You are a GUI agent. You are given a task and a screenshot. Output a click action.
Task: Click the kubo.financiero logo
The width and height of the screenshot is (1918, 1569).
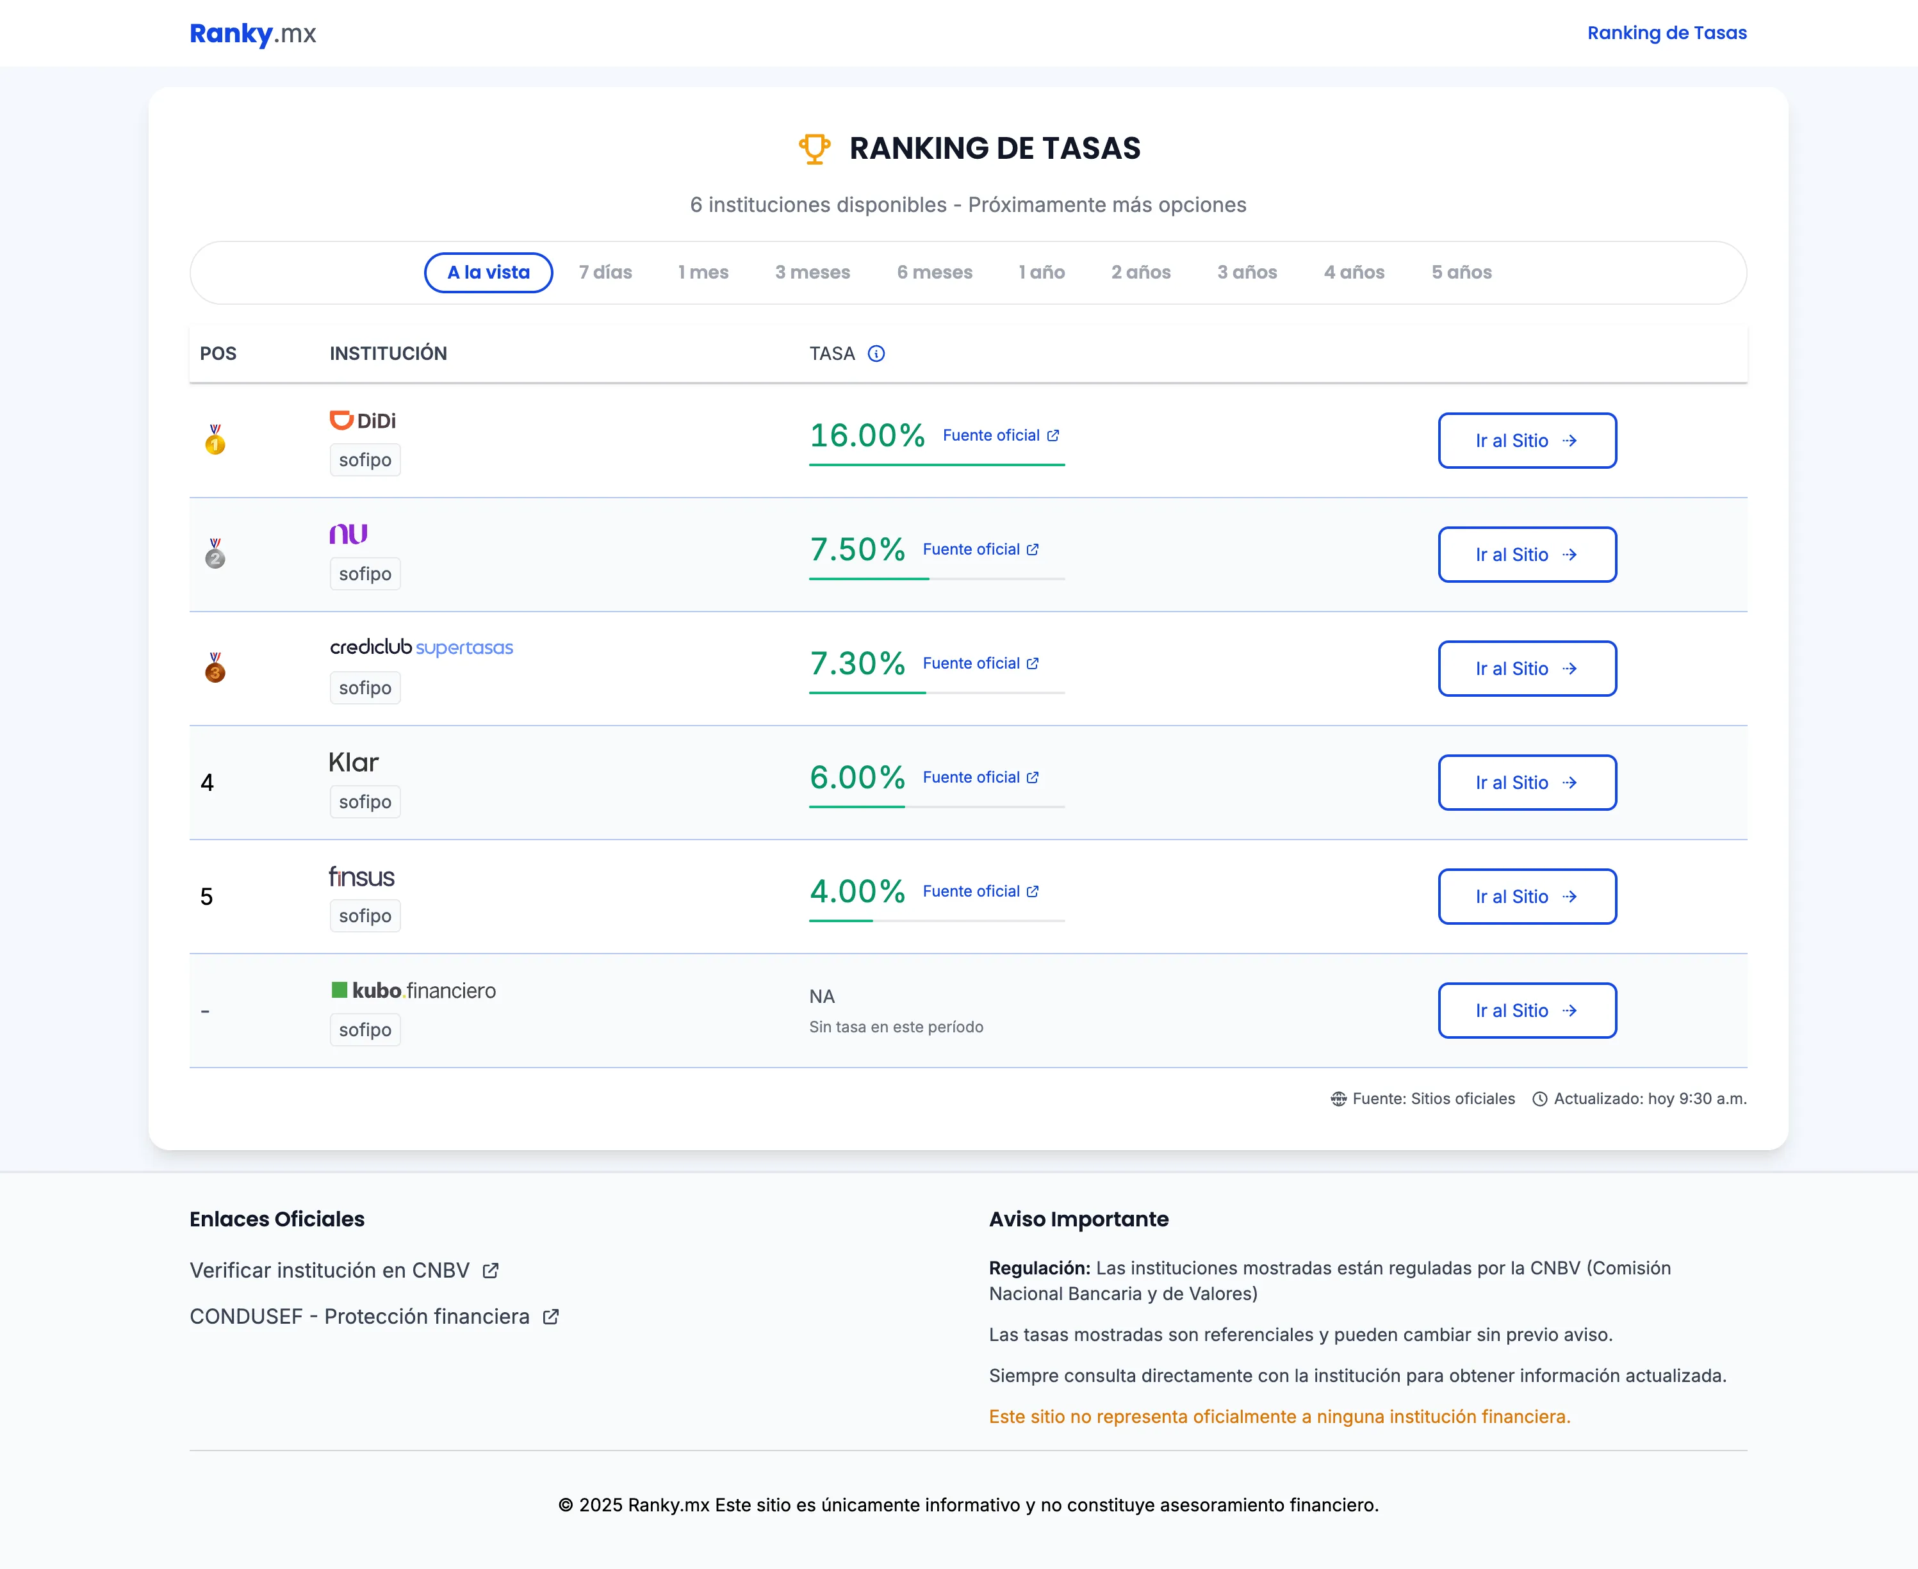(413, 991)
